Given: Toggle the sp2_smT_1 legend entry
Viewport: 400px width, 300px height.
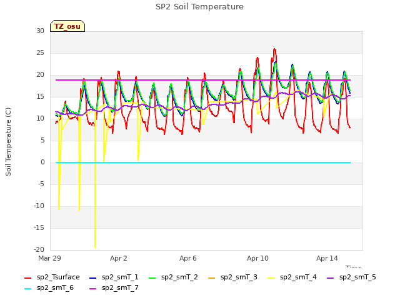Looking at the screenshot, I should point(114,277).
